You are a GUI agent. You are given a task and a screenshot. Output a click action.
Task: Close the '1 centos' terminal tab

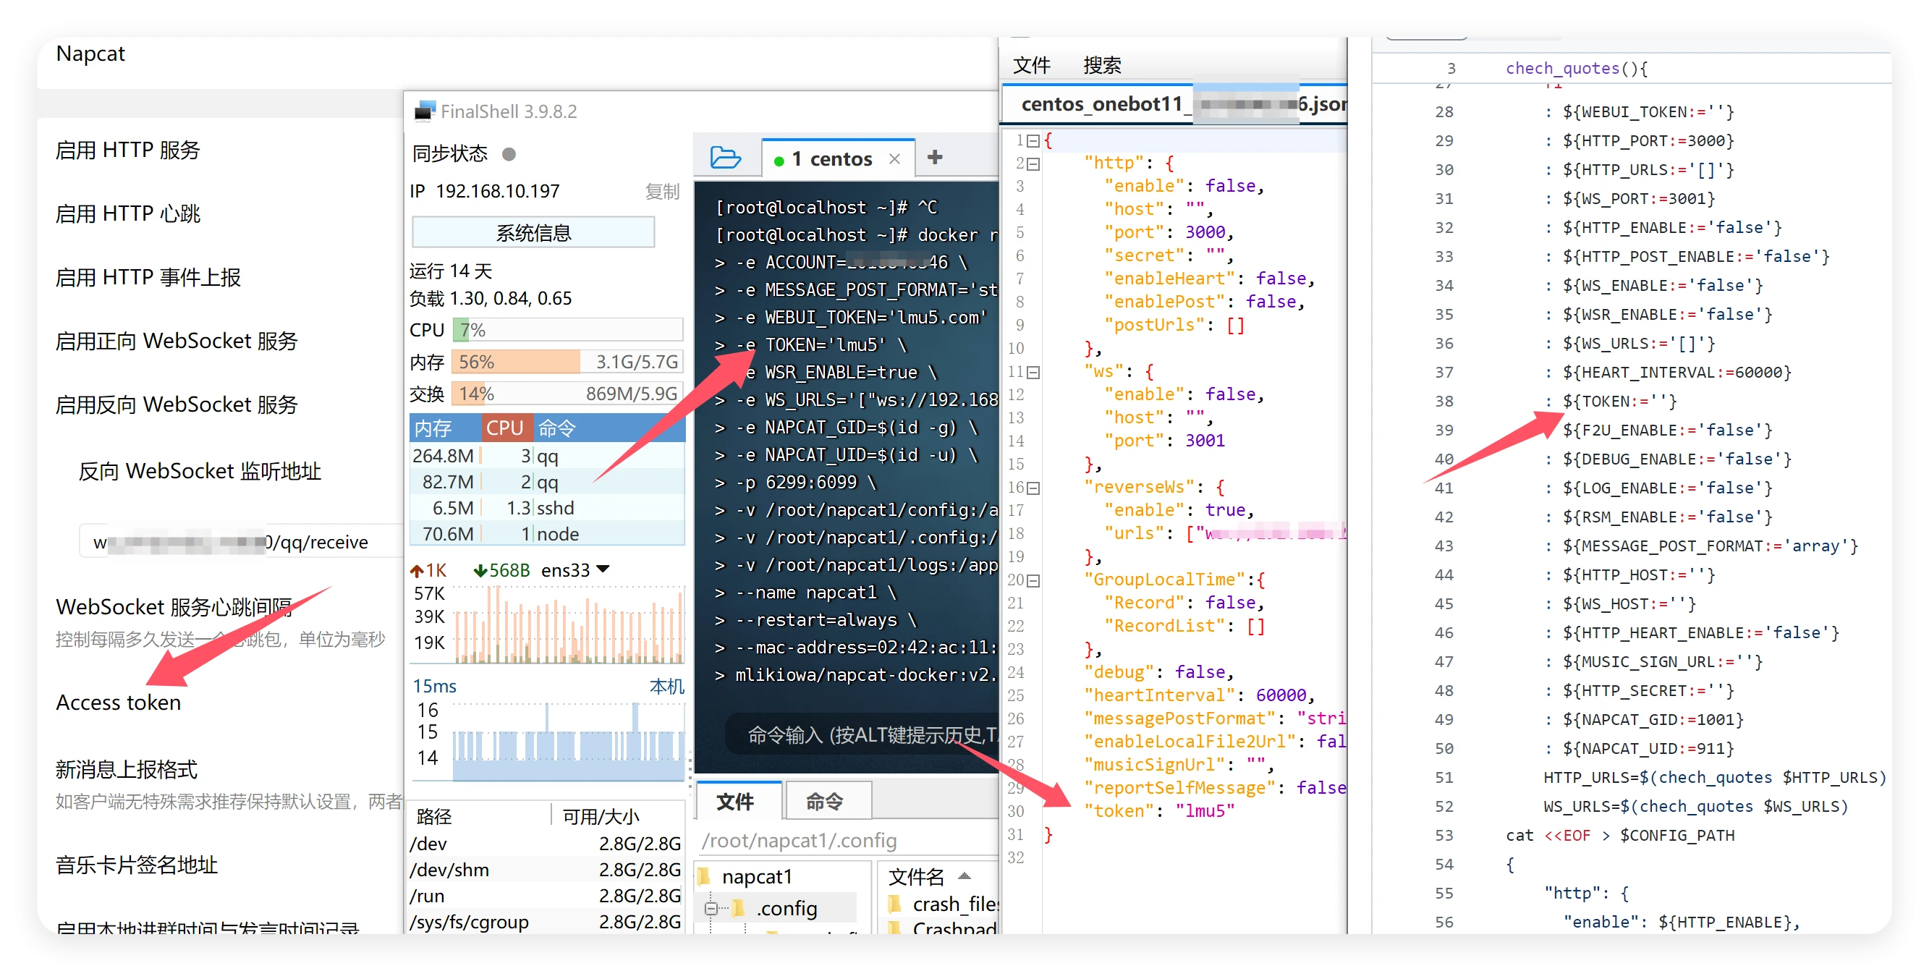point(894,158)
